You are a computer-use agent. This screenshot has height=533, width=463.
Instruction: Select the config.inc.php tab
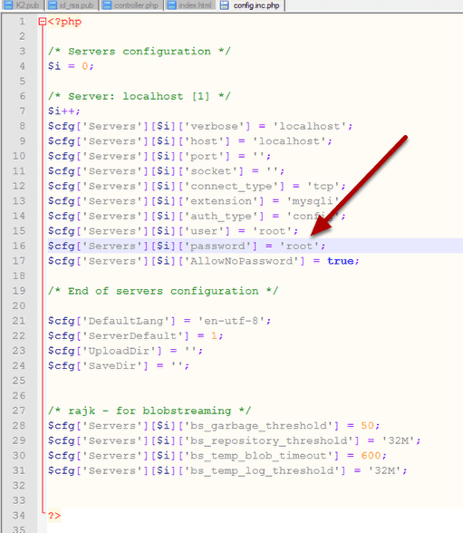251,5
